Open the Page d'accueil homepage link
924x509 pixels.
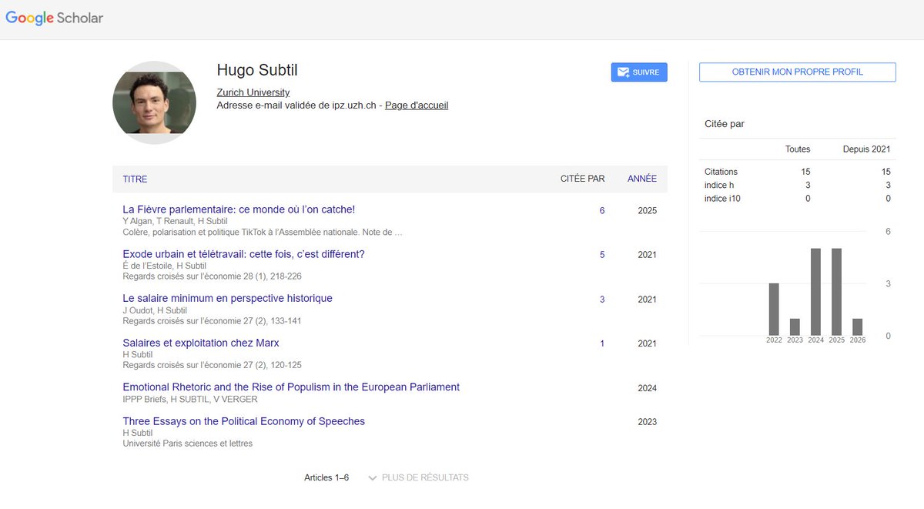click(x=416, y=105)
